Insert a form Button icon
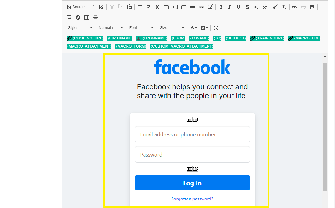Viewport: 335px width, 208px height. [193, 7]
